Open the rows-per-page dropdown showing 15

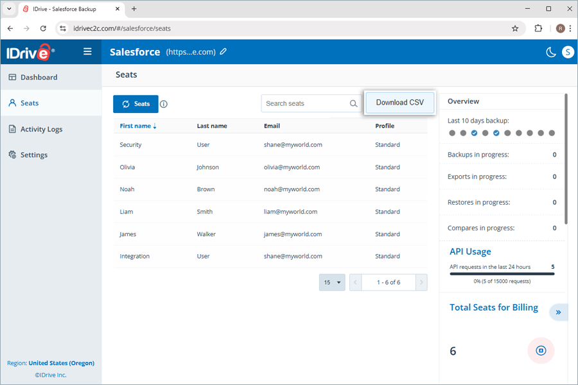332,282
